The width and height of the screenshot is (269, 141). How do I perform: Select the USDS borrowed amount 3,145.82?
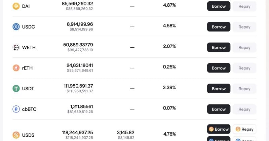click(x=125, y=133)
